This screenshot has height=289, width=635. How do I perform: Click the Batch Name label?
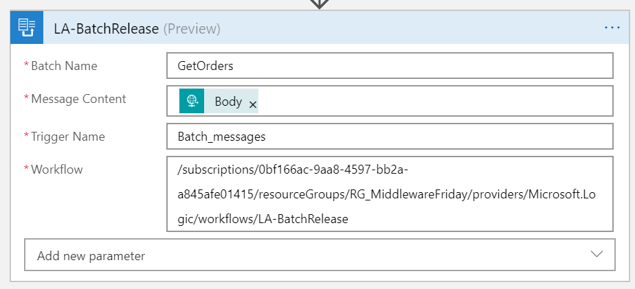click(64, 66)
